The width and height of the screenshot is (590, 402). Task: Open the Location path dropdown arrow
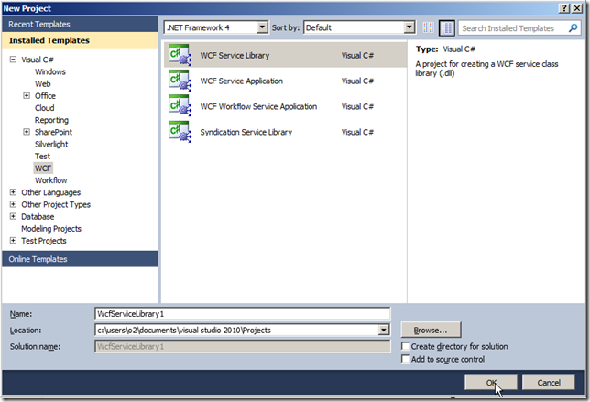click(x=384, y=331)
